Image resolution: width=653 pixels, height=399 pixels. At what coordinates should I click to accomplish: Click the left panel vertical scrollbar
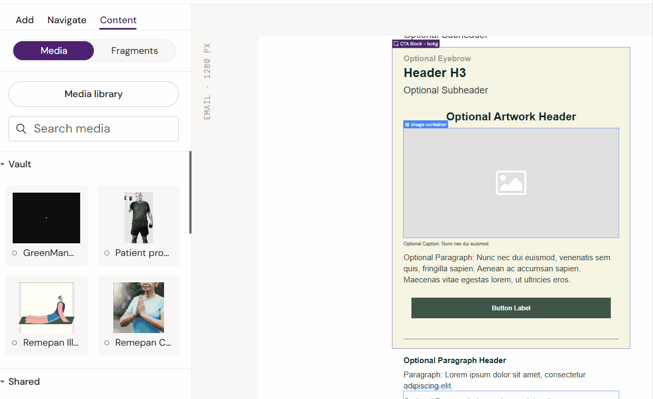coord(190,193)
